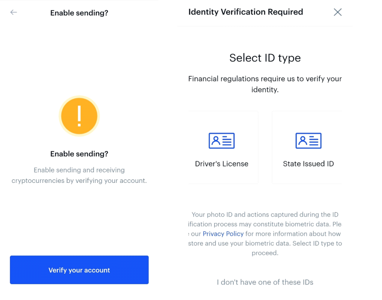Image resolution: width=382 pixels, height=300 pixels.
Task: Click the back arrow icon
Action: pyautogui.click(x=14, y=12)
